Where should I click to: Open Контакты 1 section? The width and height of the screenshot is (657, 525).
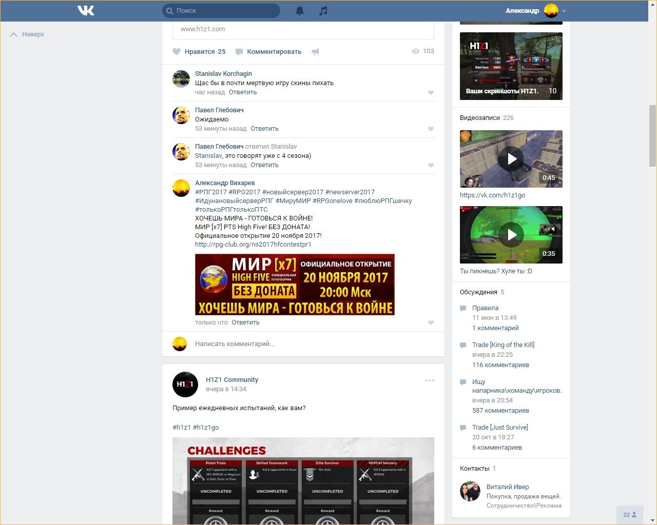[478, 468]
